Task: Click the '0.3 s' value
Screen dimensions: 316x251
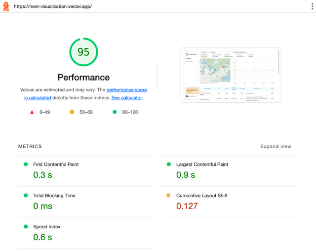Action: [x=43, y=175]
